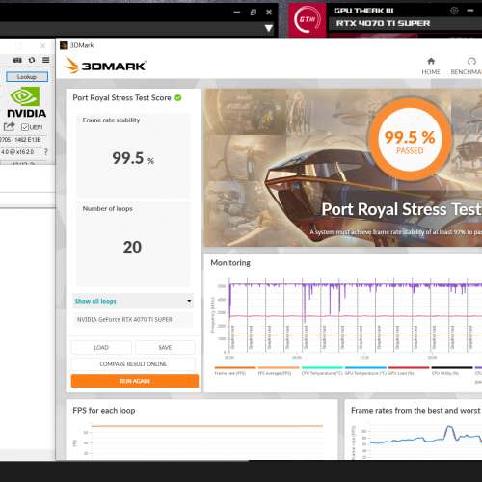
Task: Click the 3DMark title bar app icon
Action: (64, 45)
